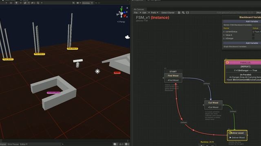This screenshot has width=261, height=146.
Task: Open the Gizmos dropdown in Scene toolbar
Action: (87, 3)
